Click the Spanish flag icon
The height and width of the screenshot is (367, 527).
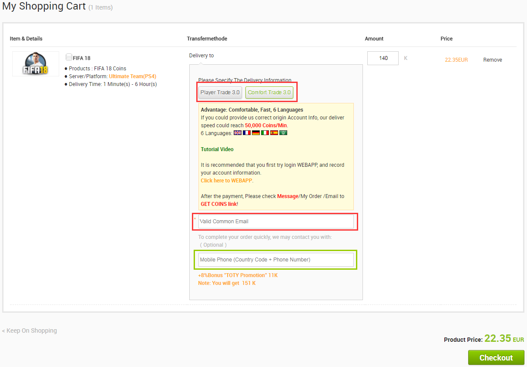274,133
